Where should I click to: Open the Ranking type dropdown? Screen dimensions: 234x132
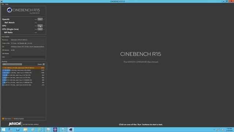point(12,64)
